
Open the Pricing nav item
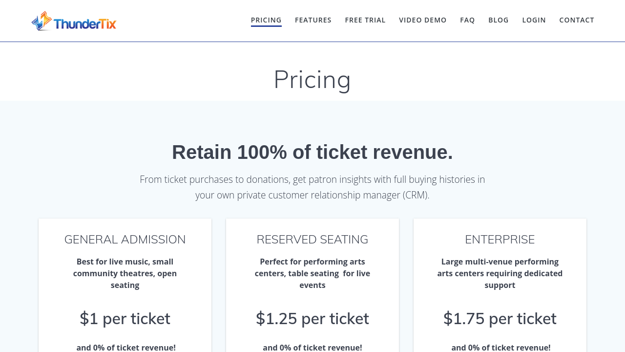(x=266, y=20)
